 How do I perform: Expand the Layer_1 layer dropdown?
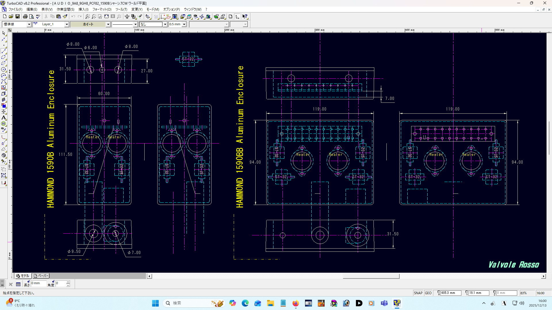(66, 24)
